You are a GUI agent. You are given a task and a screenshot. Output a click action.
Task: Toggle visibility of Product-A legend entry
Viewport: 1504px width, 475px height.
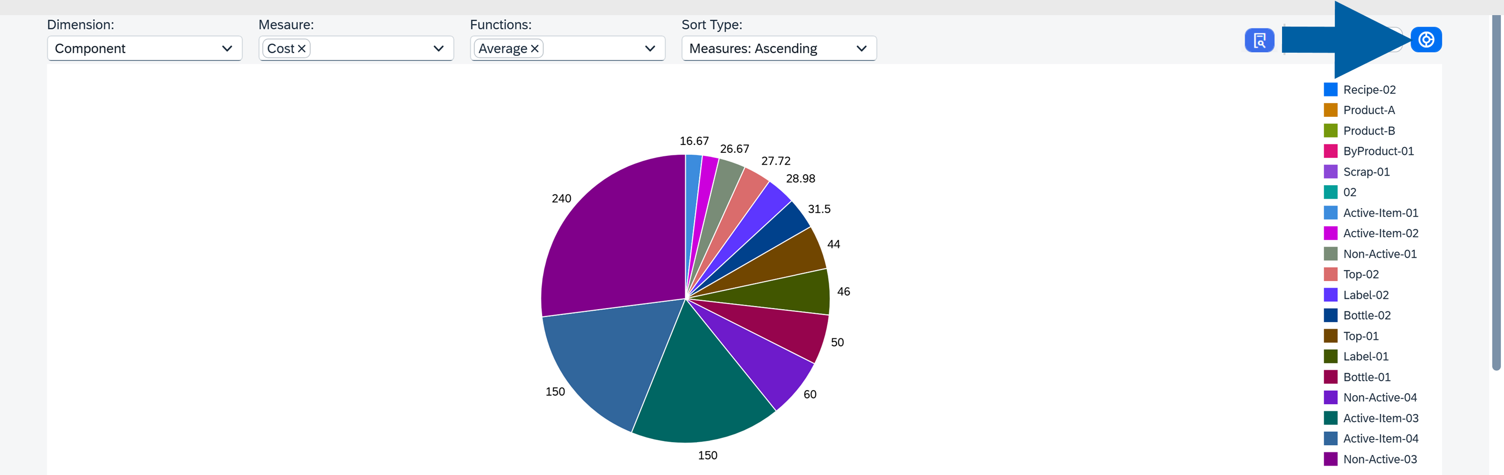point(1370,109)
